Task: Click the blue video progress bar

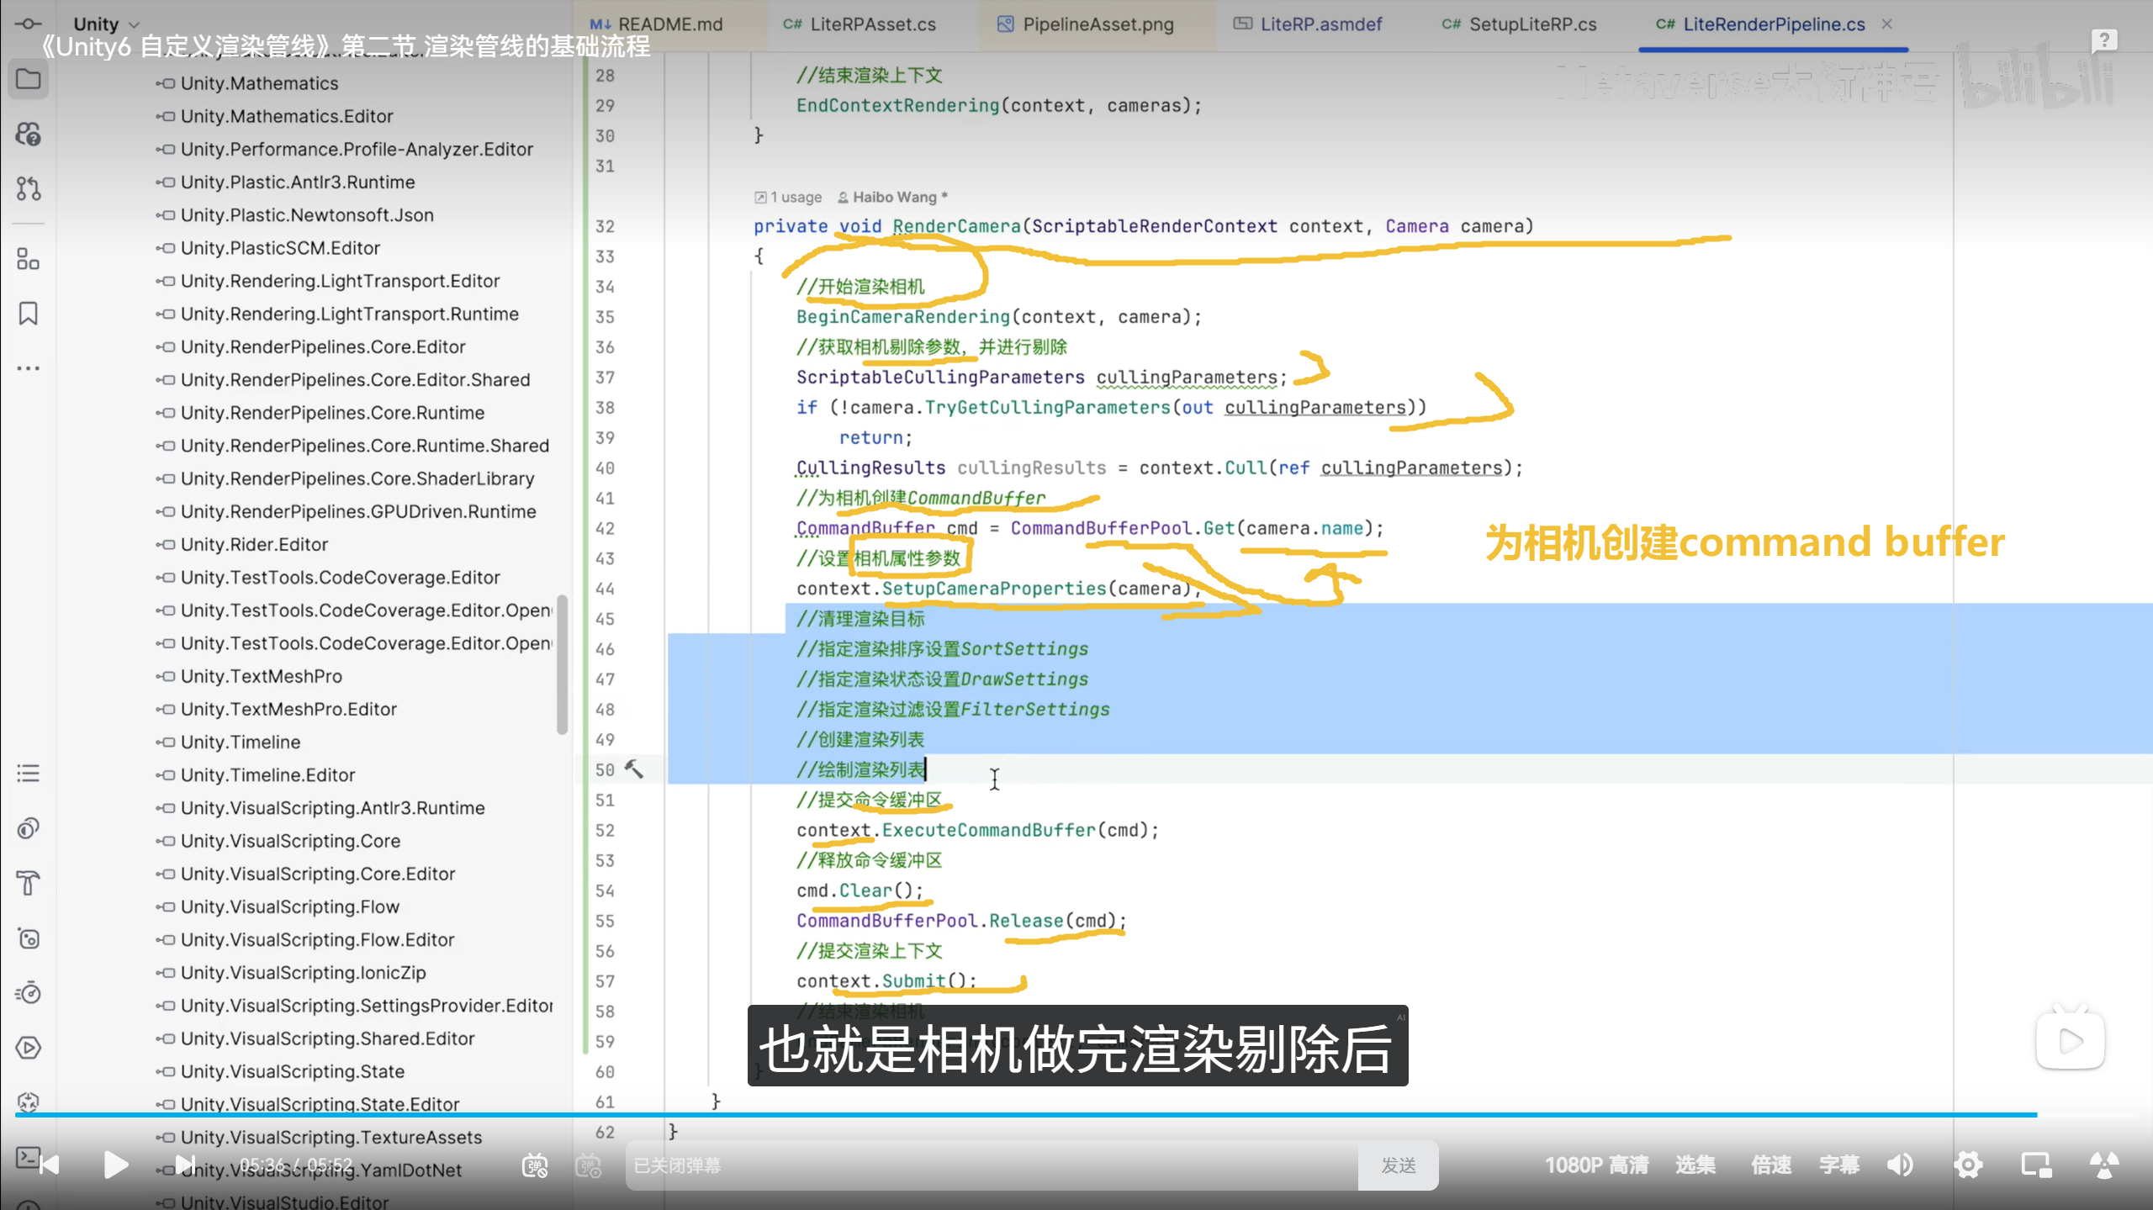Action: [x=1009, y=1115]
